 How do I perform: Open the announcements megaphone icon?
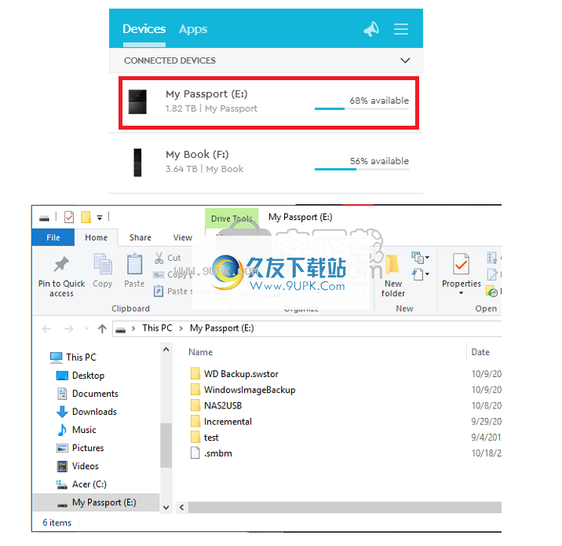coord(371,29)
